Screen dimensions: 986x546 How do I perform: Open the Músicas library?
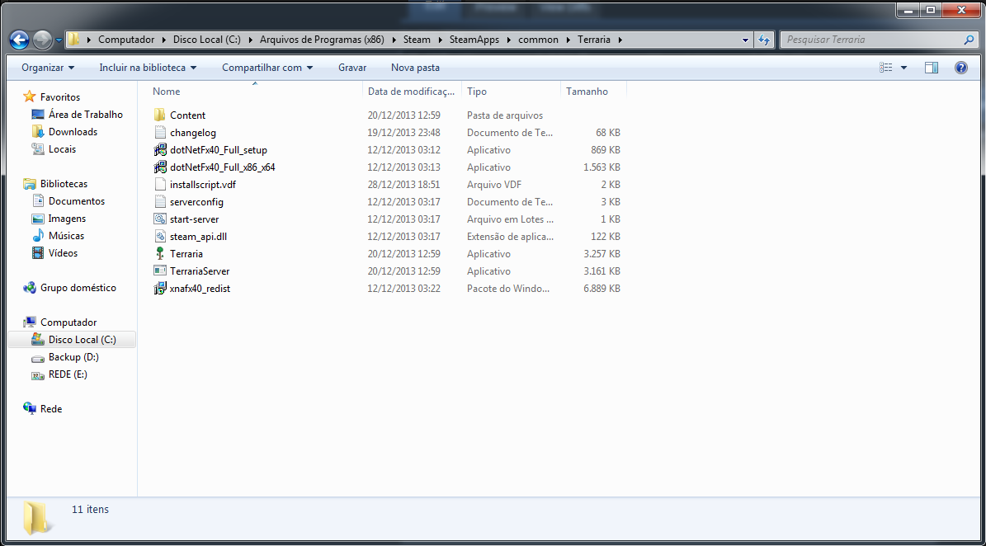(x=66, y=236)
